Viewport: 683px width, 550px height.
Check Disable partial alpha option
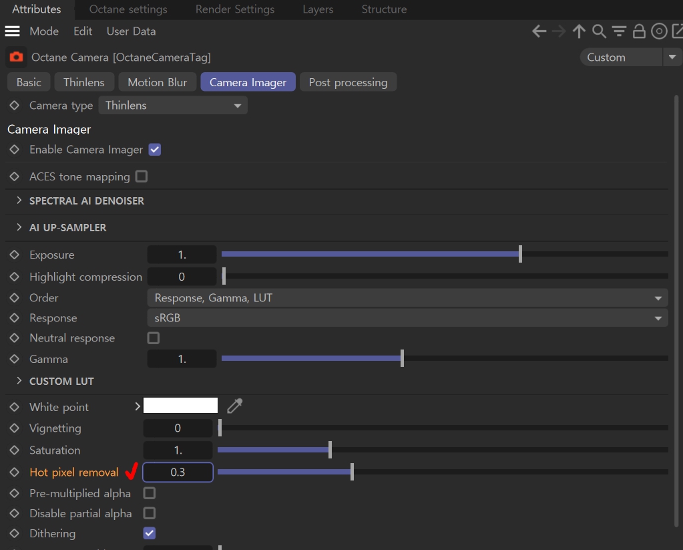pos(150,513)
